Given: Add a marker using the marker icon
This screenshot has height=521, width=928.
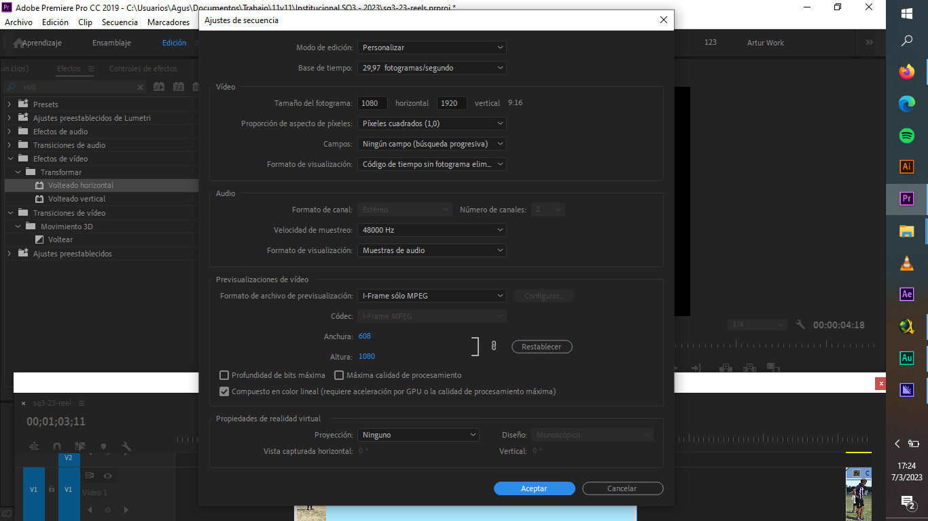Looking at the screenshot, I should tap(104, 446).
